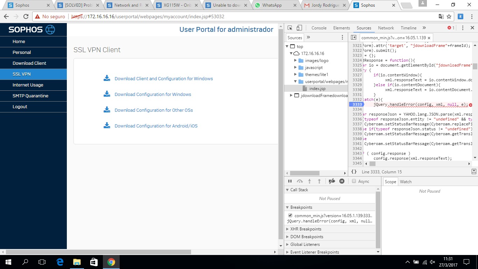Expand the themes/lite1 folder
Screen dimensions: 478x269
pyautogui.click(x=295, y=75)
